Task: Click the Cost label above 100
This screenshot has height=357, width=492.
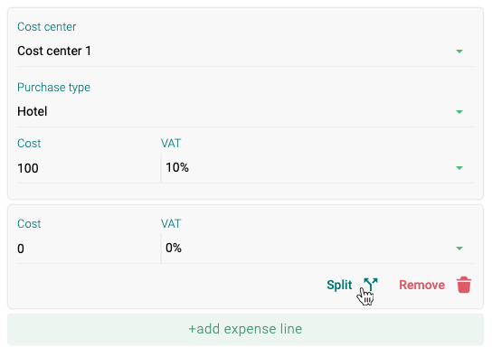Action: 29,143
